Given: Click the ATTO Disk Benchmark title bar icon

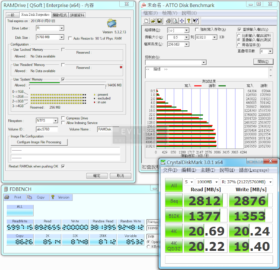Looking at the screenshot, I should [x=143, y=5].
